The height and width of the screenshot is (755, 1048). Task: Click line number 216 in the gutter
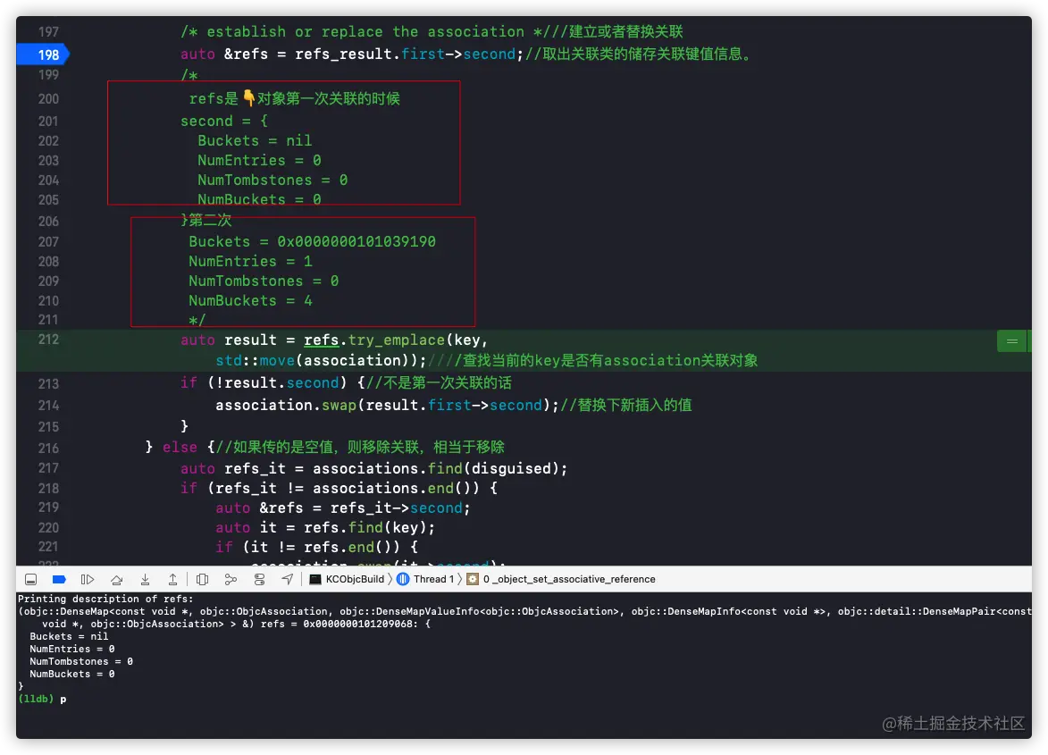click(48, 448)
